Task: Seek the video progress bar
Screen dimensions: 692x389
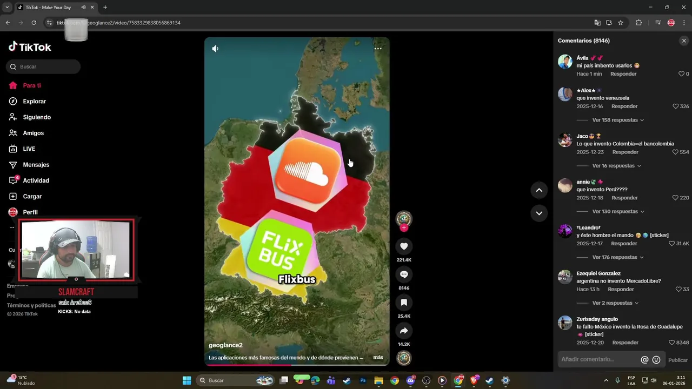Action: coord(297,365)
